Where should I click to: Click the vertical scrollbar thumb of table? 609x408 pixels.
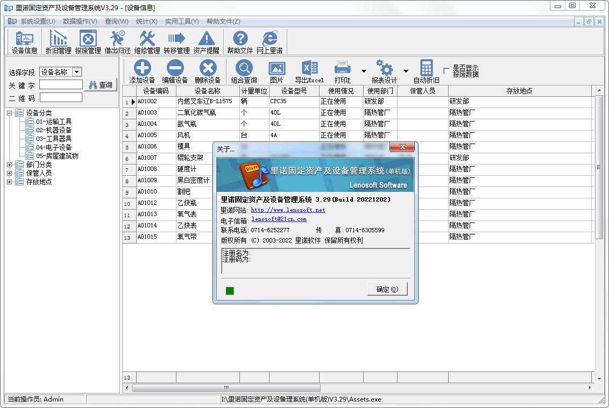pos(599,168)
